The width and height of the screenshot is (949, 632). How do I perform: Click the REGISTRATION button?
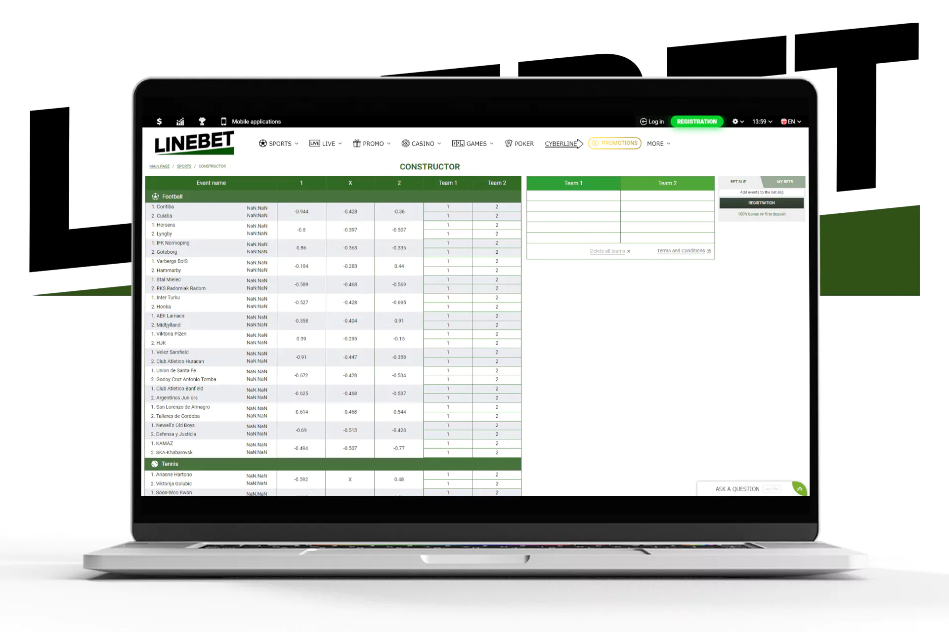pyautogui.click(x=696, y=121)
